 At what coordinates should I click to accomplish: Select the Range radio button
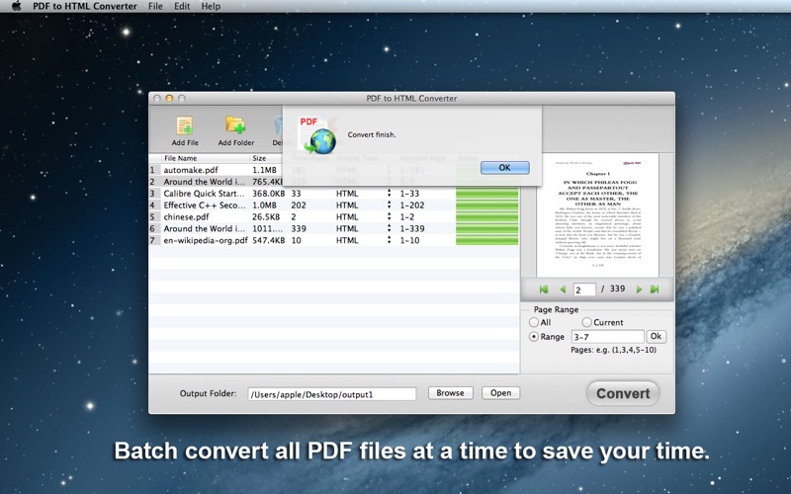point(533,337)
